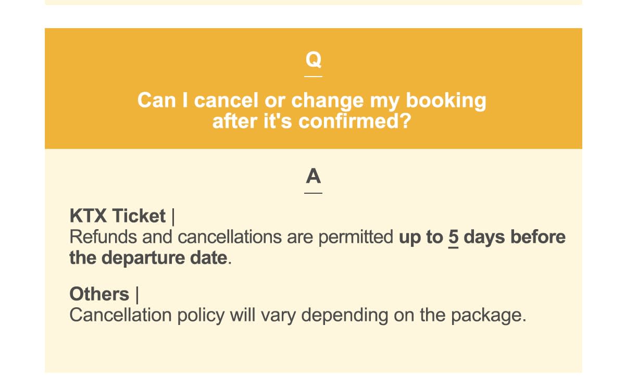
Task: Click the short line beneath the A
Action: (x=313, y=193)
